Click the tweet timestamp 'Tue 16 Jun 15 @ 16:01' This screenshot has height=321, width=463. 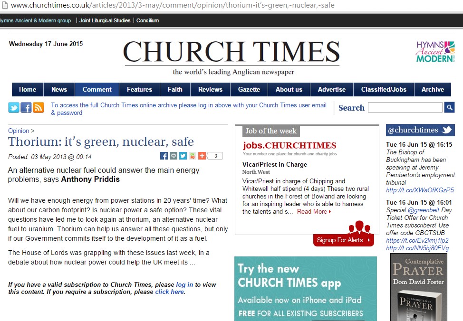(419, 202)
